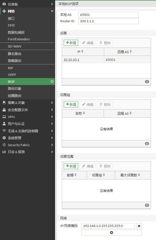Click the IP/网络掩码 input field
The image size is (156, 240).
click(x=108, y=226)
